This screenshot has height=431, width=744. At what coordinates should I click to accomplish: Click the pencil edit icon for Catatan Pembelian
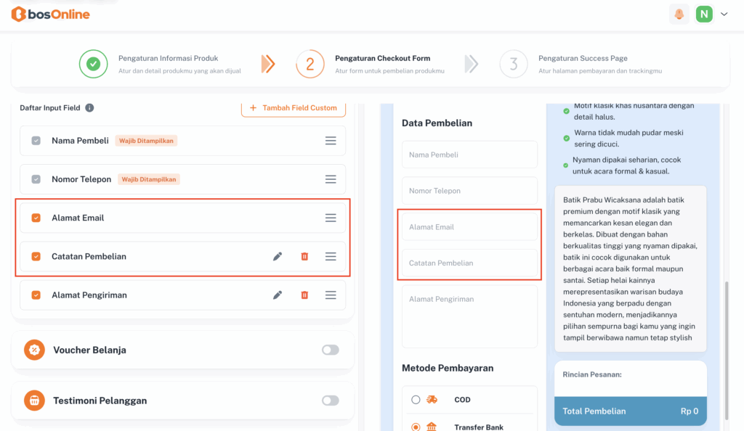click(278, 256)
